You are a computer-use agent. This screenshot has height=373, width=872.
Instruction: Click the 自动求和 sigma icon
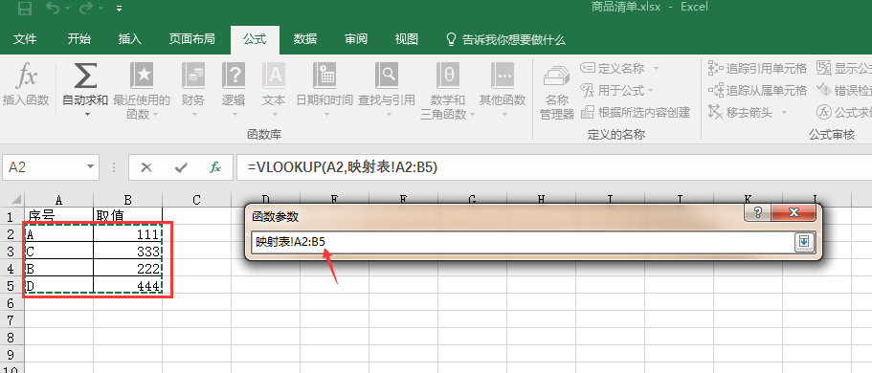coord(84,77)
